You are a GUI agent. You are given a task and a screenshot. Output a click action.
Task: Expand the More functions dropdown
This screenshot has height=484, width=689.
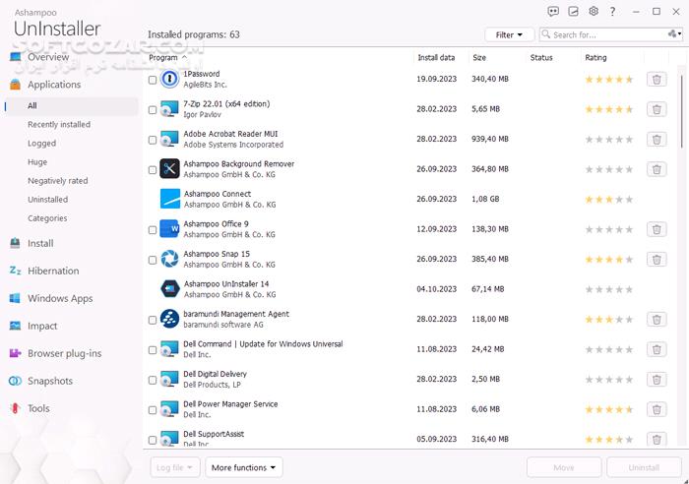pyautogui.click(x=244, y=467)
